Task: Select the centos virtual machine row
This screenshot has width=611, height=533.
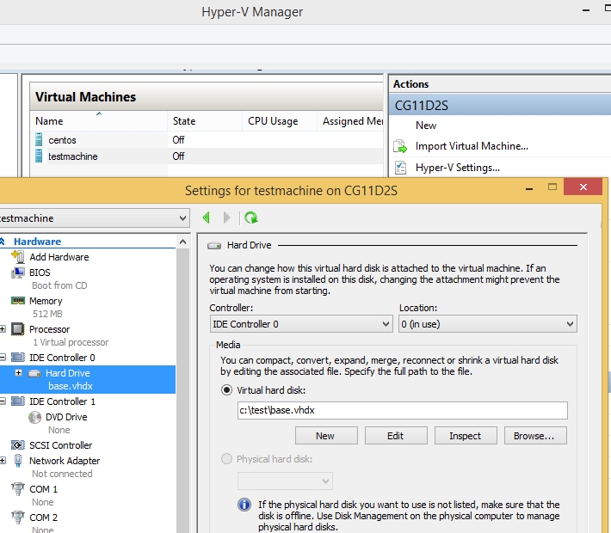Action: pos(207,139)
